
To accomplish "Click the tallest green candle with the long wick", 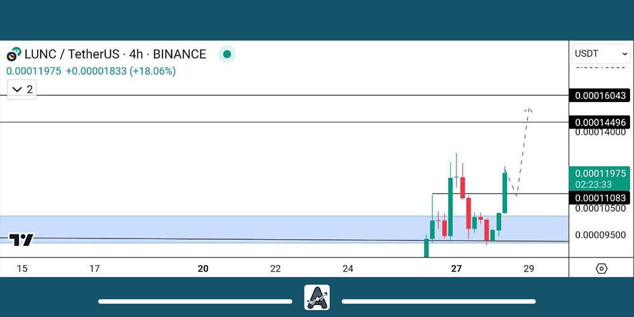I will (451, 206).
